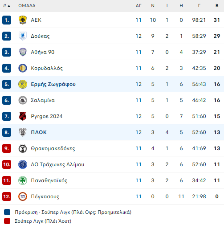Screen dimensions: 224x225
Task: Sort table by the # rank arrow
Action: pos(7,6)
